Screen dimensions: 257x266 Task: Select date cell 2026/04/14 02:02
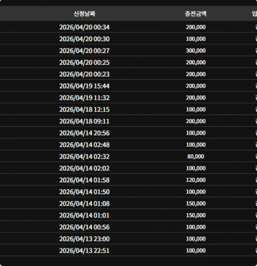tap(84, 168)
